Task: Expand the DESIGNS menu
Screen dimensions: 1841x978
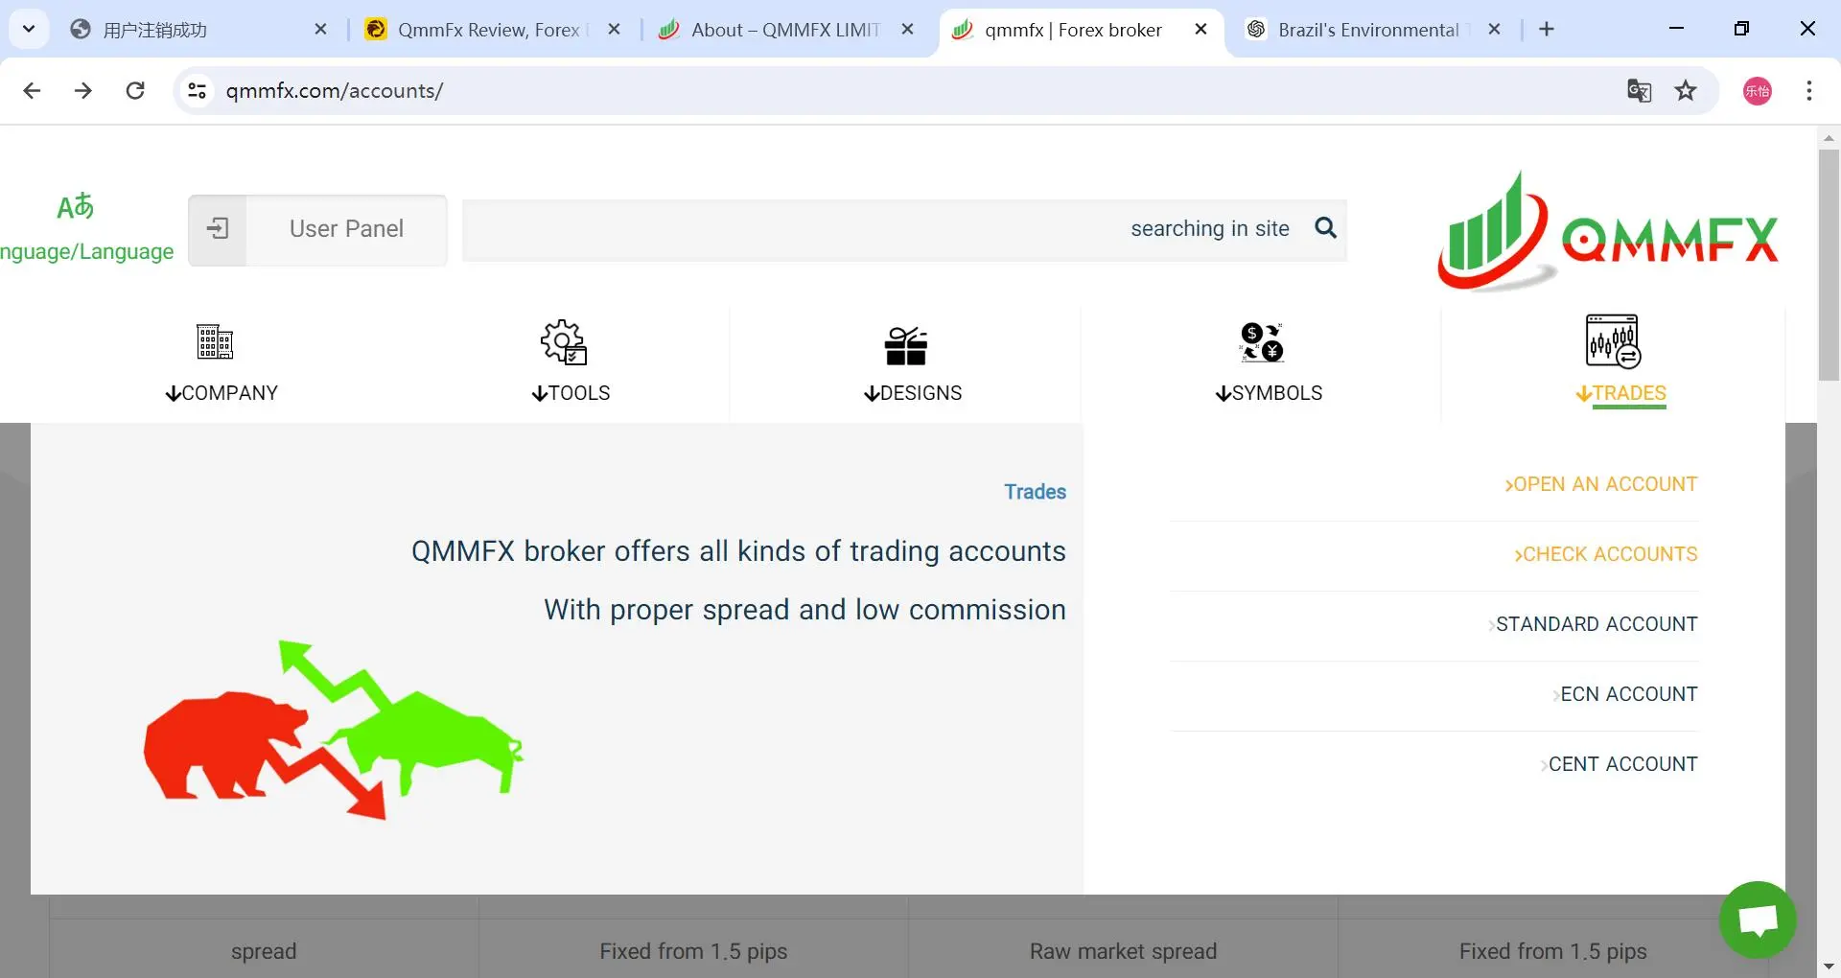Action: pyautogui.click(x=913, y=393)
